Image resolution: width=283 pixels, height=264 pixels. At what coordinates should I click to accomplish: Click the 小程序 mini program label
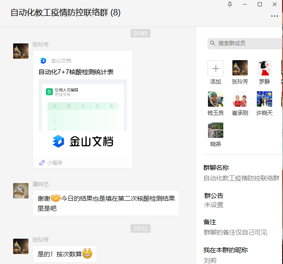coord(53,163)
